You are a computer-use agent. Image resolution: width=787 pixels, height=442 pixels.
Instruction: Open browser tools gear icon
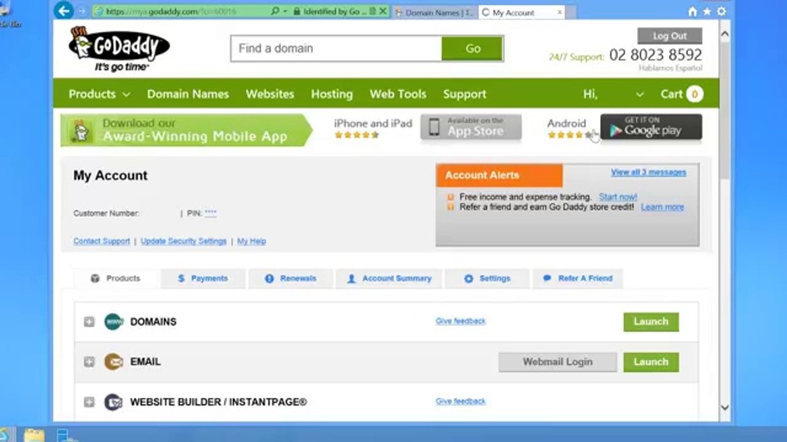click(721, 12)
